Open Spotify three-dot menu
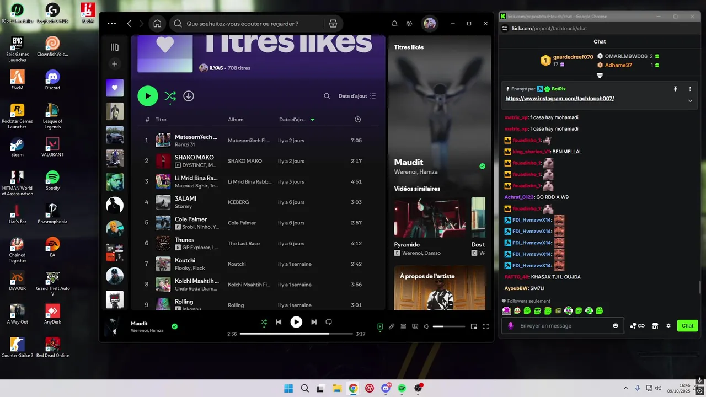Viewport: 706px width, 397px height. pos(112,24)
